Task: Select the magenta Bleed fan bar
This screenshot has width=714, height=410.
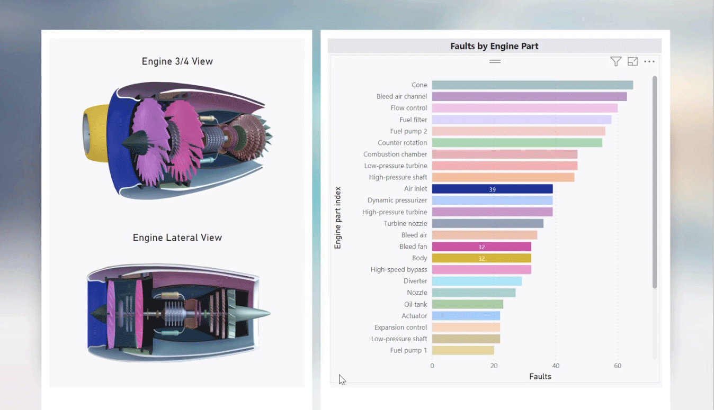Action: tap(481, 247)
